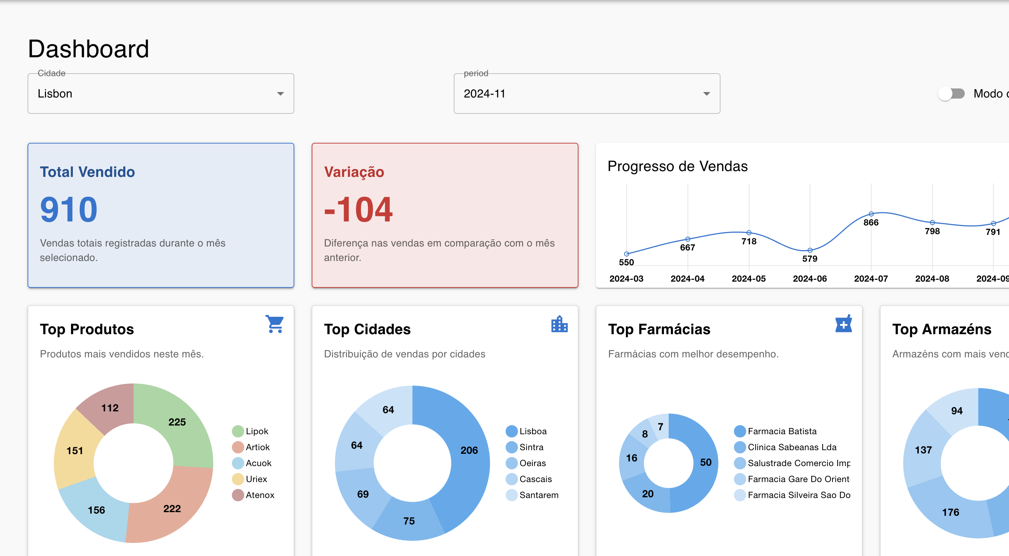1009x556 pixels.
Task: Click the 176 slice in Top Armazéns
Action: coord(951,513)
